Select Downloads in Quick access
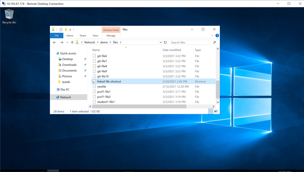The width and height of the screenshot is (304, 172). tap(69, 65)
